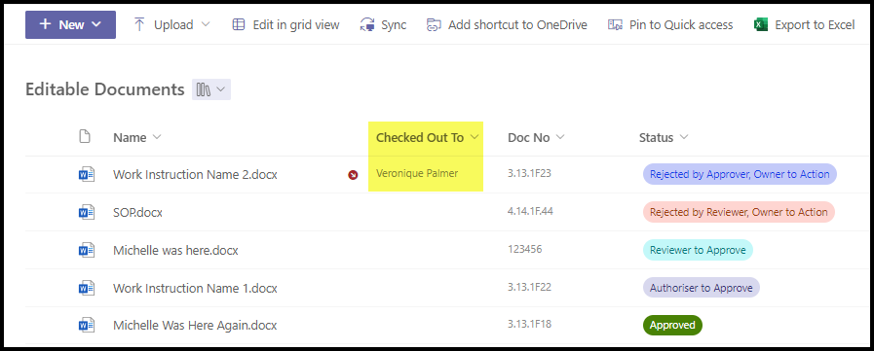Open the New button dropdown
This screenshot has height=351, width=874.
[x=71, y=24]
